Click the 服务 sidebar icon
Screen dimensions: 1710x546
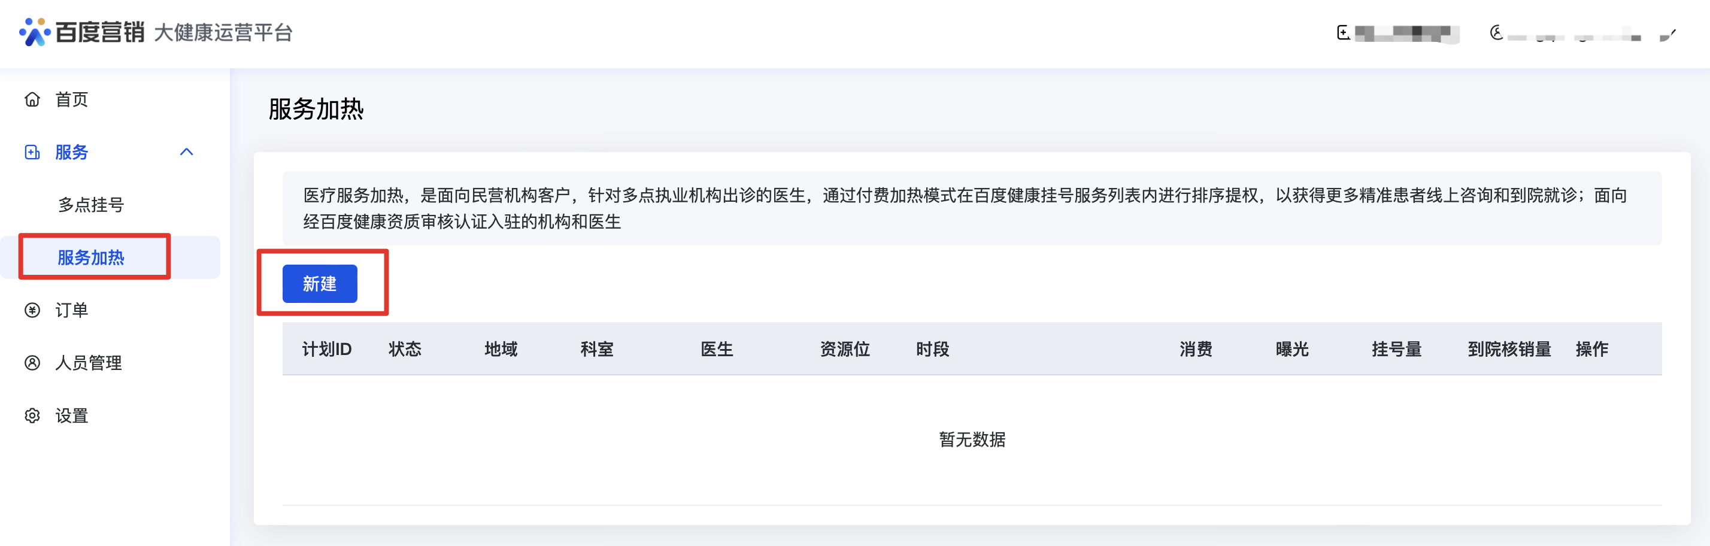(x=32, y=153)
